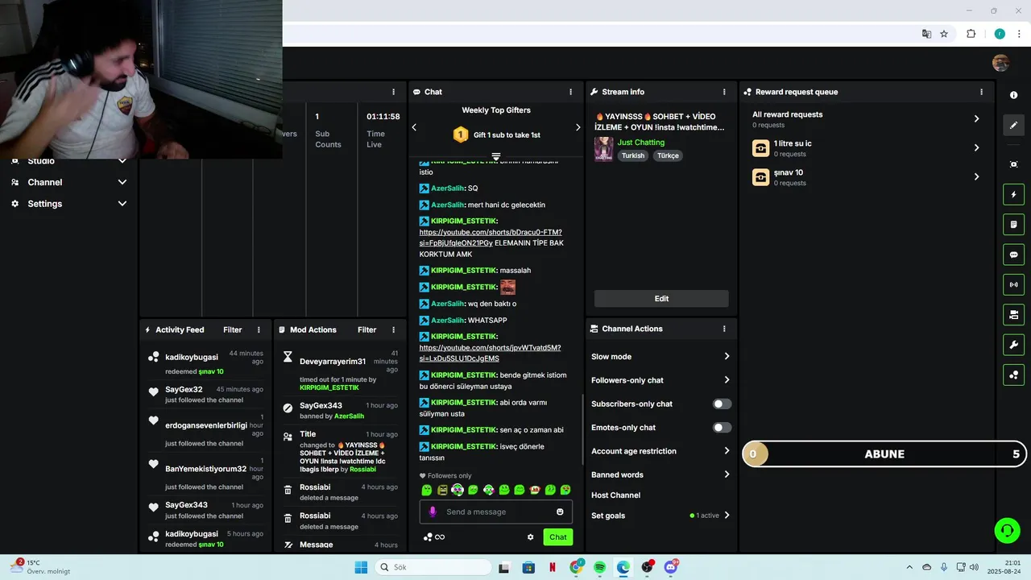The width and height of the screenshot is (1031, 580).
Task: Click the pencil edit-layout icon in right sidebar
Action: (x=1013, y=125)
